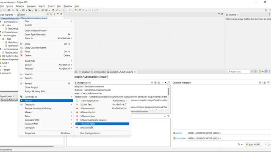Click Properties in context menu
271x152 pixels.
pos(30,133)
